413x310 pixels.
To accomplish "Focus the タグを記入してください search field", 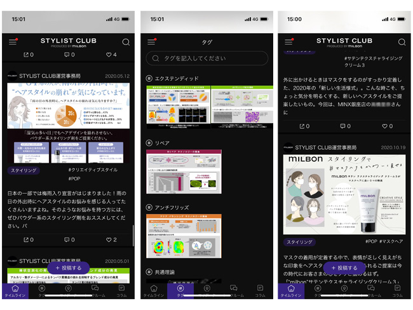I will coord(207,58).
